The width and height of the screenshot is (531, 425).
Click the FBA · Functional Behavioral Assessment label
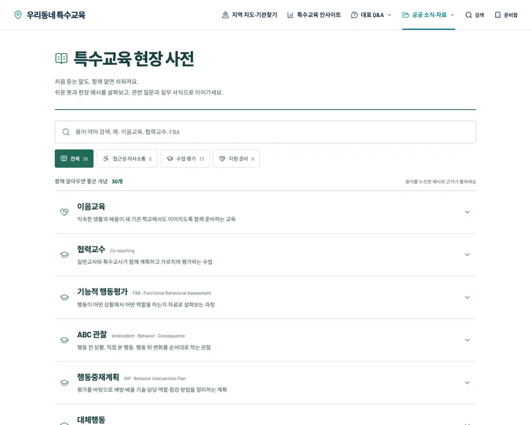point(172,293)
